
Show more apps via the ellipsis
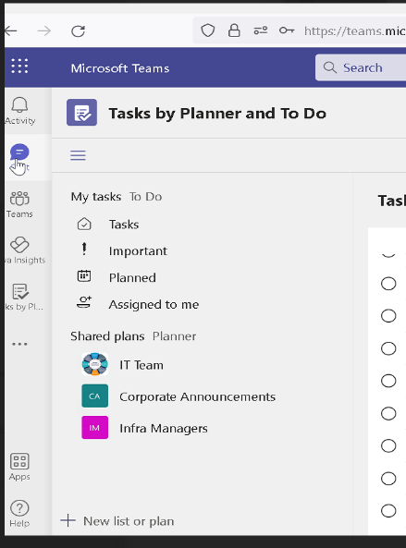coord(19,344)
